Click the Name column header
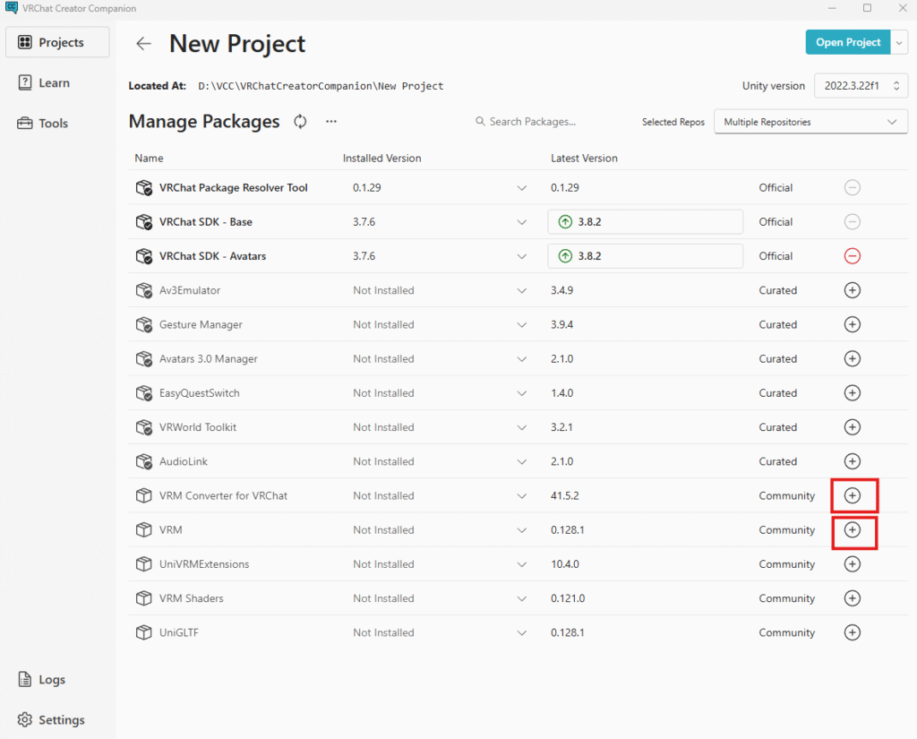The width and height of the screenshot is (917, 739). coord(150,158)
